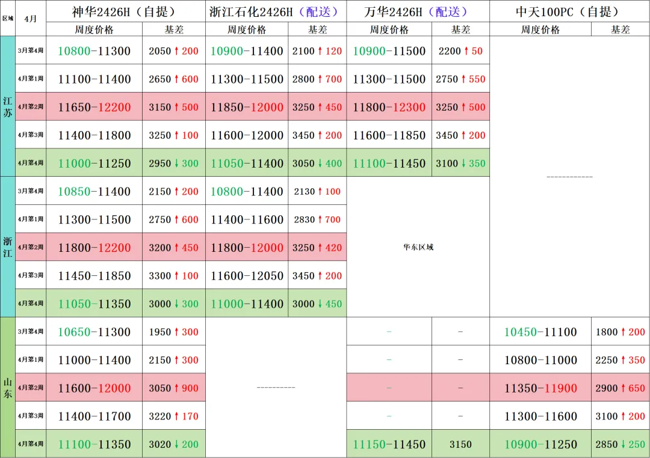Click price cell 10900-11400
Screen dimensions: 650x458
pos(247,50)
